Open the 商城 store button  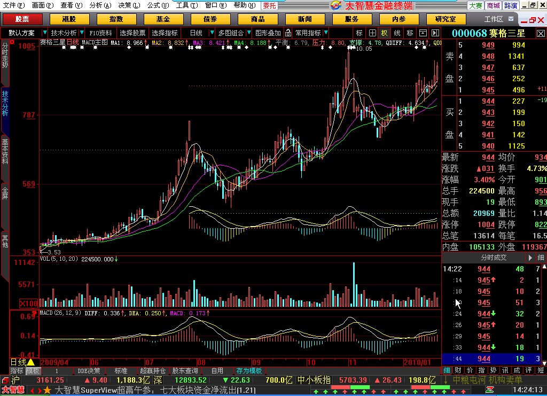pyautogui.click(x=493, y=5)
